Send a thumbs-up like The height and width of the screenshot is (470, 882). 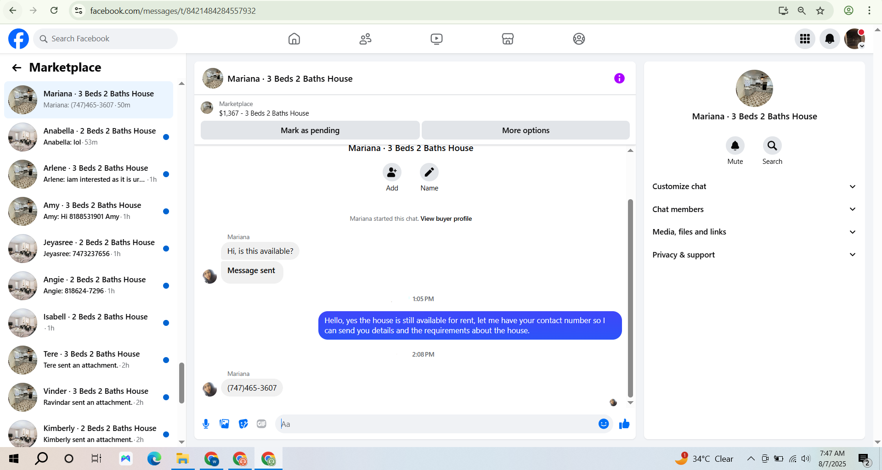(x=624, y=424)
